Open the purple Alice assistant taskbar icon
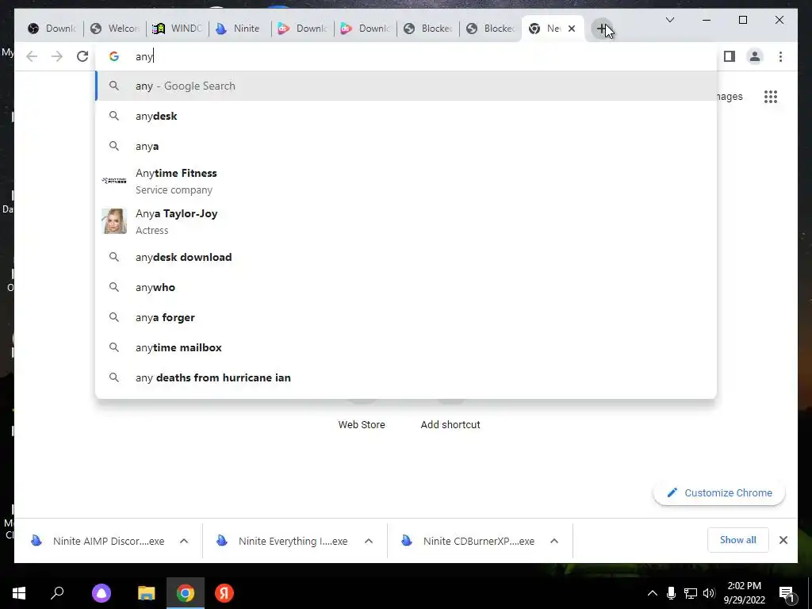This screenshot has height=609, width=812. click(x=101, y=593)
